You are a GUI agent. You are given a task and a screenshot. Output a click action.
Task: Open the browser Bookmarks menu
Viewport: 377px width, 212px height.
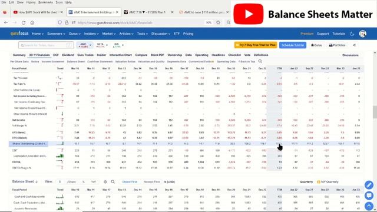tap(45, 2)
